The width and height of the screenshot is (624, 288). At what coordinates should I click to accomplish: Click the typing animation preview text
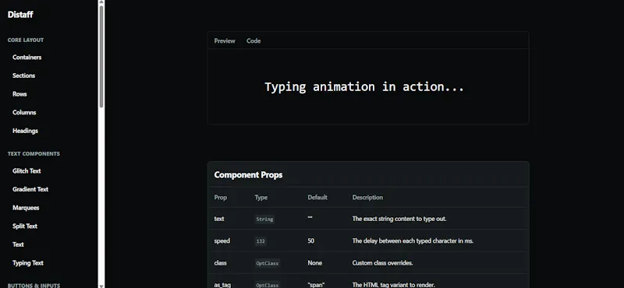click(364, 86)
